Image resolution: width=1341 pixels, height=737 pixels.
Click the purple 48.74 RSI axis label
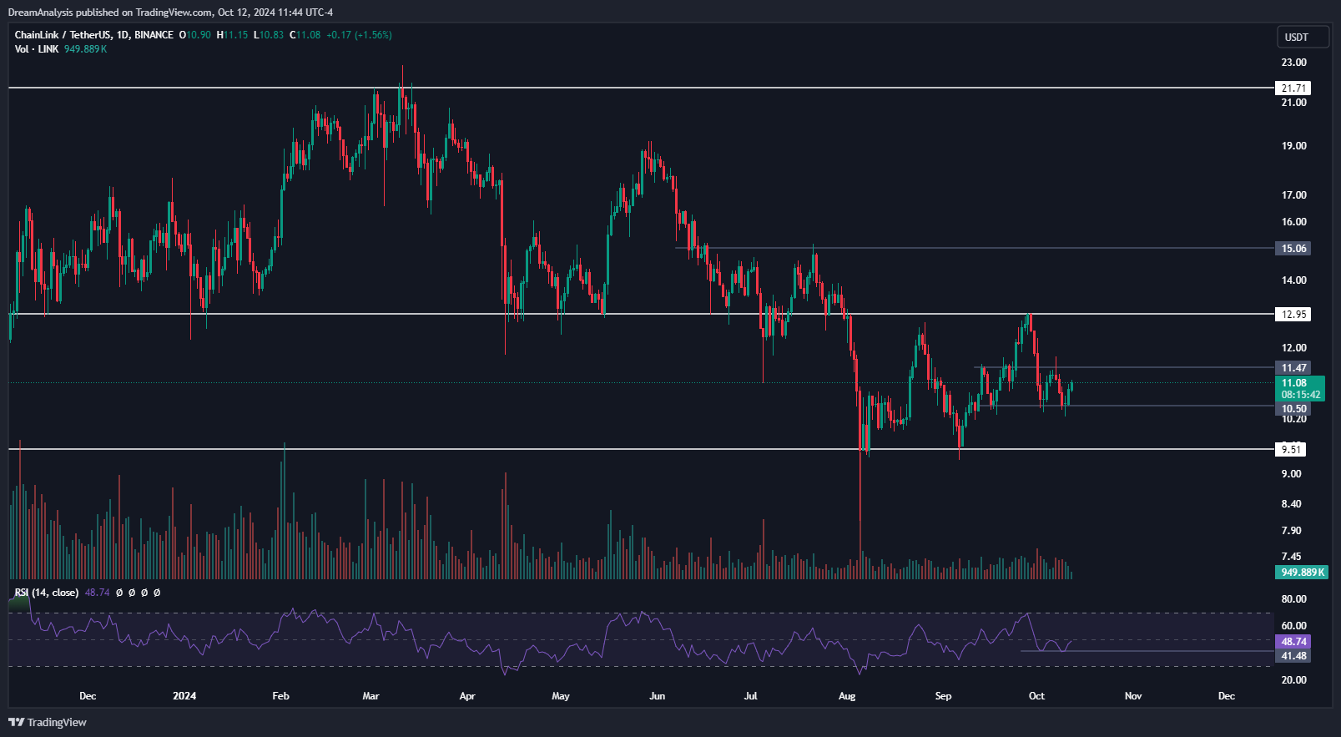tap(1293, 641)
